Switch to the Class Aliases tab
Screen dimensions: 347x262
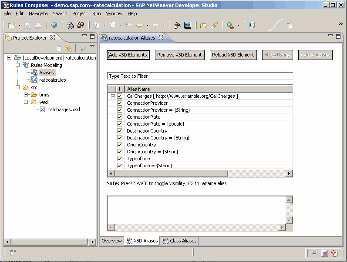tap(179, 241)
